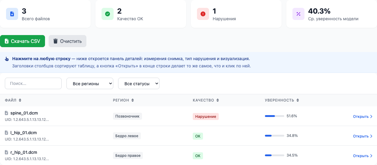The height and width of the screenshot is (165, 377).
Task: Focus the Поиск search field
Action: [33, 83]
